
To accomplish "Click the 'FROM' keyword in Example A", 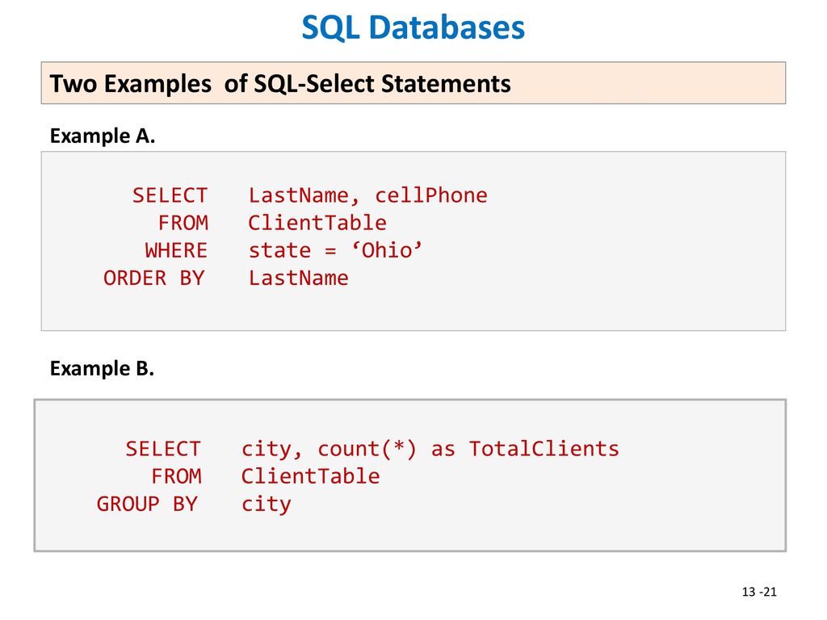I will (x=183, y=223).
